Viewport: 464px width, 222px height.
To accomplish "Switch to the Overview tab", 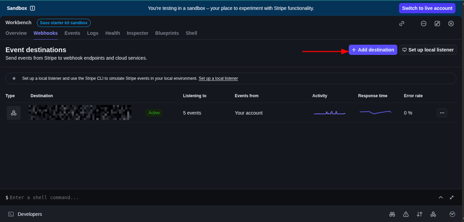I will (16, 33).
